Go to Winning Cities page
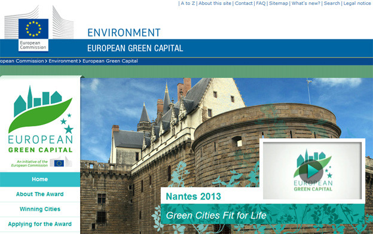The width and height of the screenshot is (373, 234). coord(40,209)
